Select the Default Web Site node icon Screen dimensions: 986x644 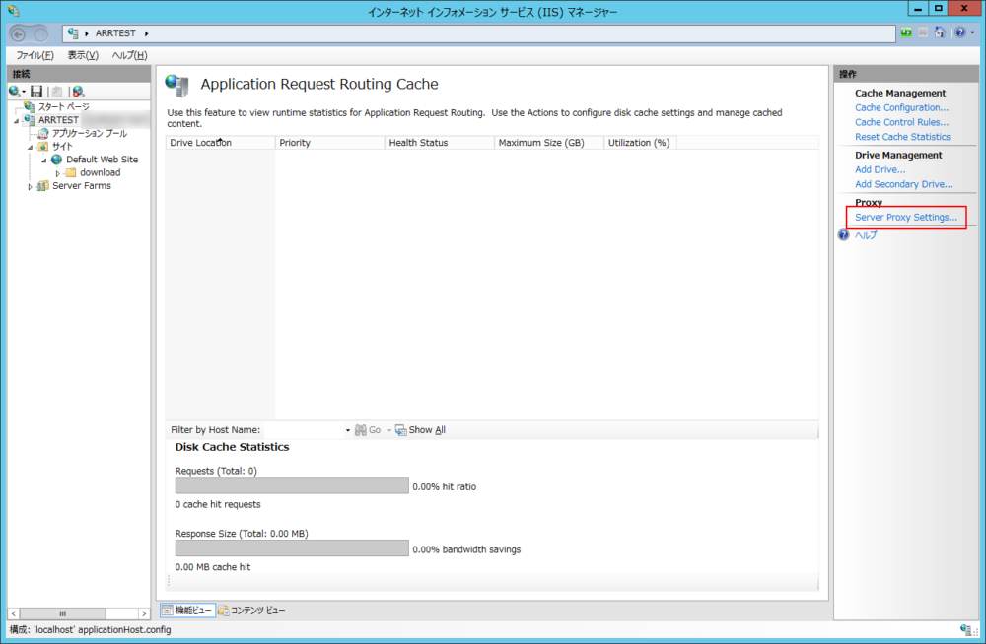tap(57, 159)
